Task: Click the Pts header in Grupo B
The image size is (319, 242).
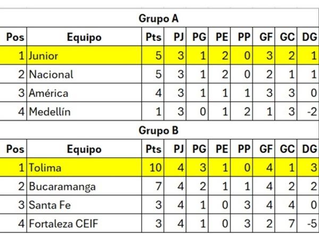Action: 155,149
